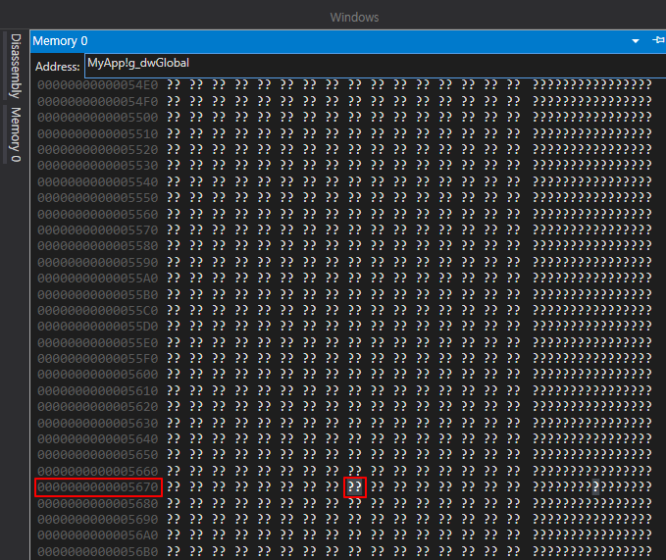Click the Address: label

coord(57,67)
